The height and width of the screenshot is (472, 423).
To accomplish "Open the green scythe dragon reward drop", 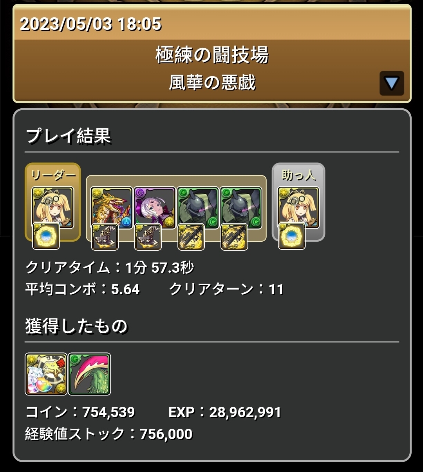I will coord(89,374).
